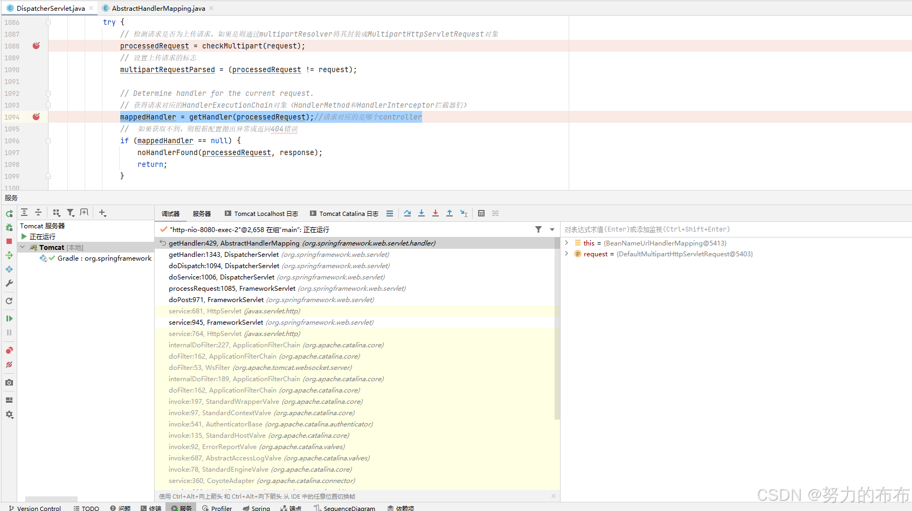Expand all services in tree toolbar

click(x=24, y=213)
